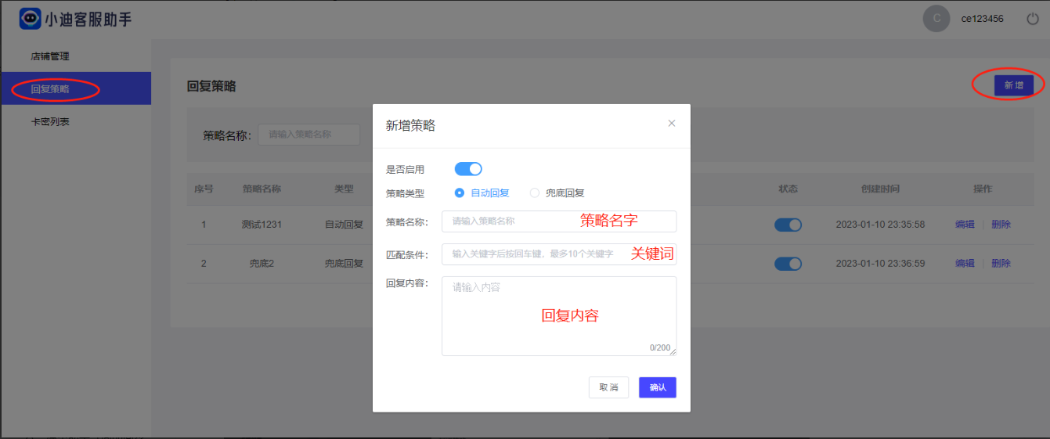Click into the 回复内容 text area
1050x439 pixels.
point(559,316)
